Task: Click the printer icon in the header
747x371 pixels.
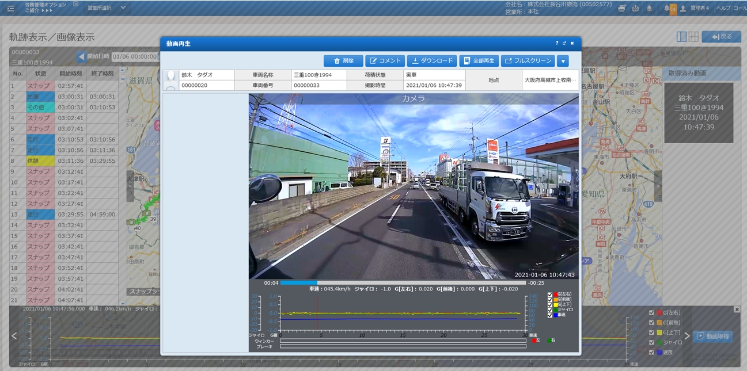Action: pos(621,8)
